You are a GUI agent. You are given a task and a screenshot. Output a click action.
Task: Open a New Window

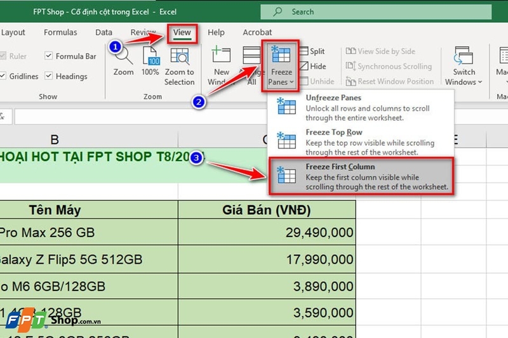pos(221,67)
